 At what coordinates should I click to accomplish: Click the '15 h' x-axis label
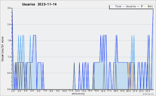(x=96, y=91)
